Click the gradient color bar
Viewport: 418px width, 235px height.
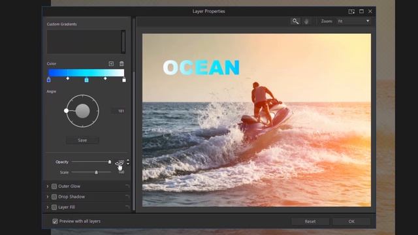(86, 72)
